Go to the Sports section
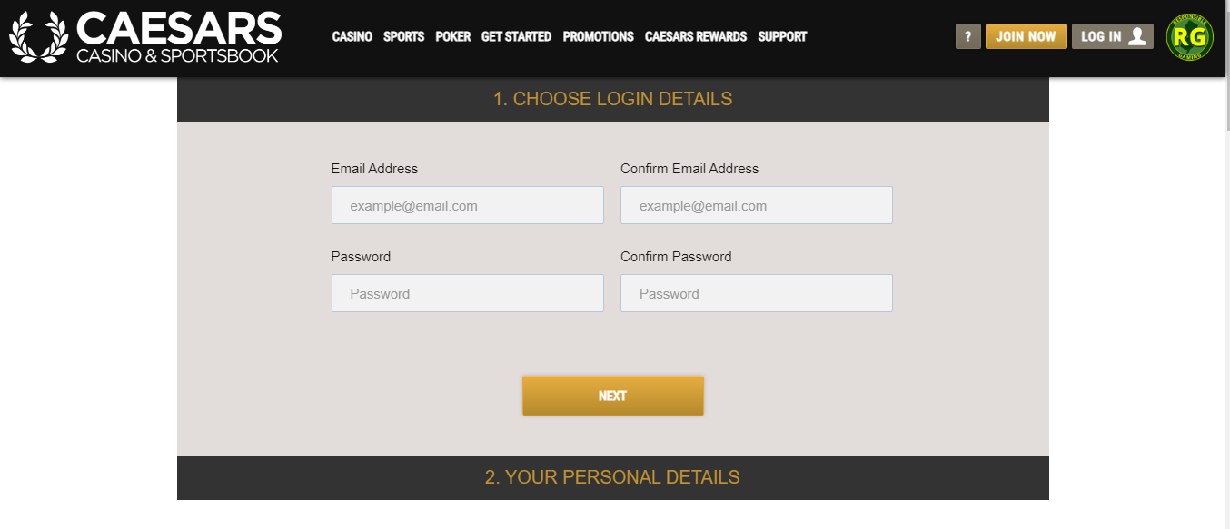Image resolution: width=1230 pixels, height=529 pixels. (403, 37)
